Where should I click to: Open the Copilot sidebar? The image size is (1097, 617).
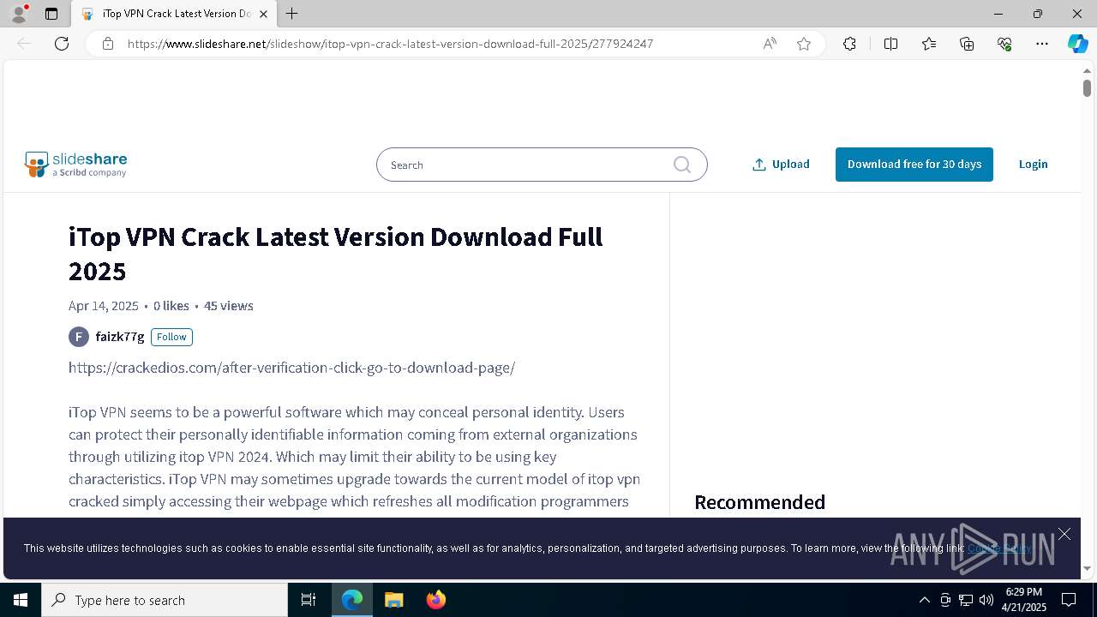[x=1077, y=44]
